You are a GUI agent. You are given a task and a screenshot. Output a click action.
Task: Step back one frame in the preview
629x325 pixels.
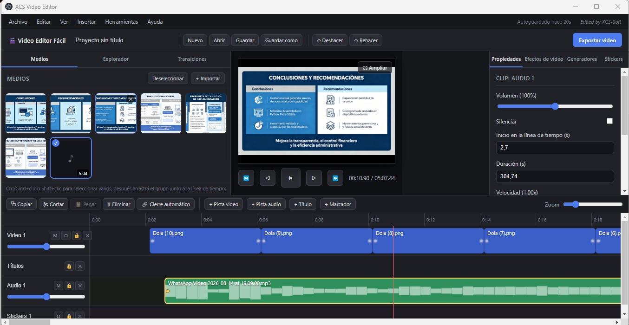point(268,178)
